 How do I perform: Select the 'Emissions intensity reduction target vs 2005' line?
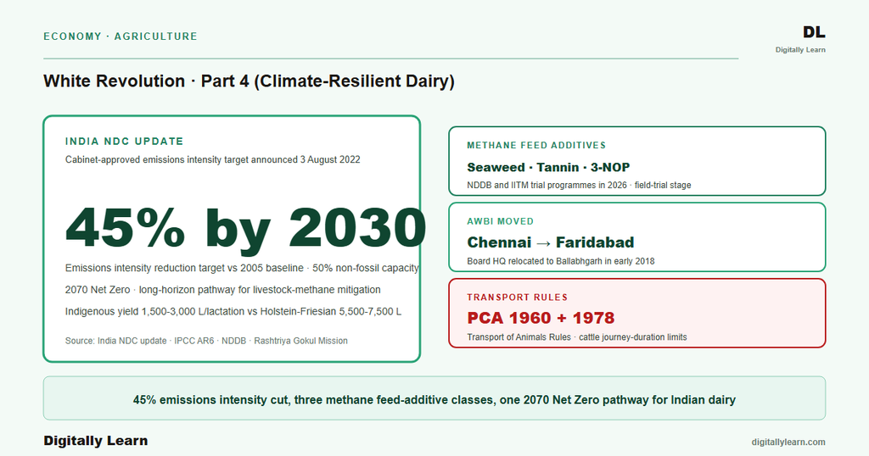pos(242,269)
